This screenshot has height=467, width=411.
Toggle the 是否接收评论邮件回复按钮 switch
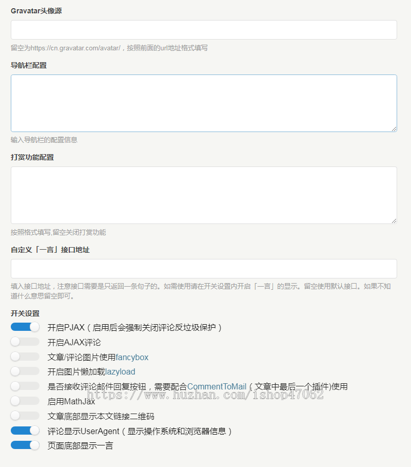point(25,386)
